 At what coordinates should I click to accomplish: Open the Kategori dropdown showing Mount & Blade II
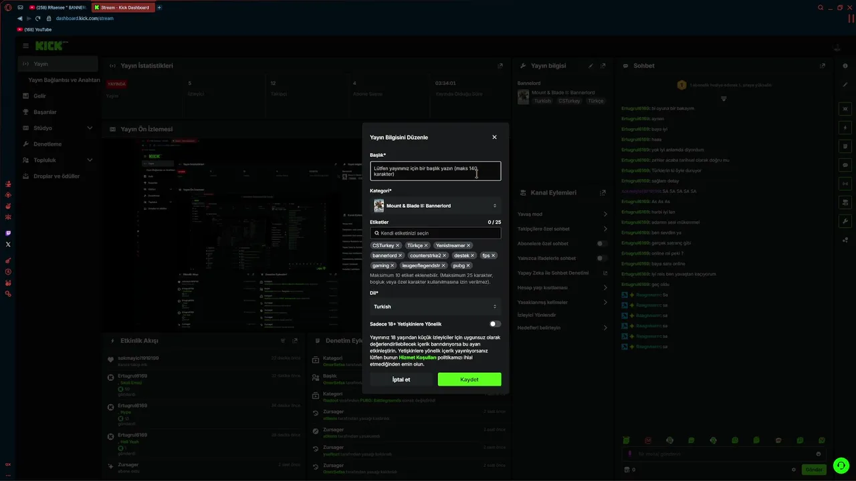click(435, 206)
